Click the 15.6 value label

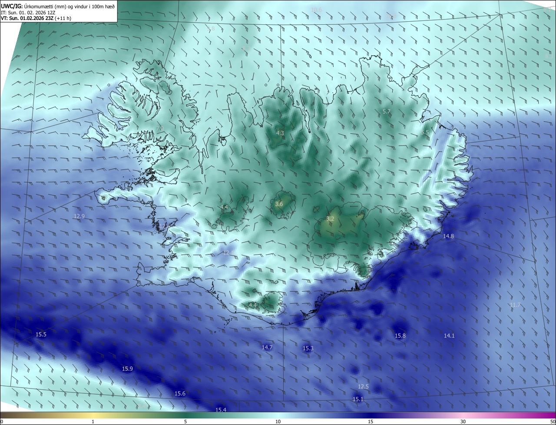[x=180, y=393]
